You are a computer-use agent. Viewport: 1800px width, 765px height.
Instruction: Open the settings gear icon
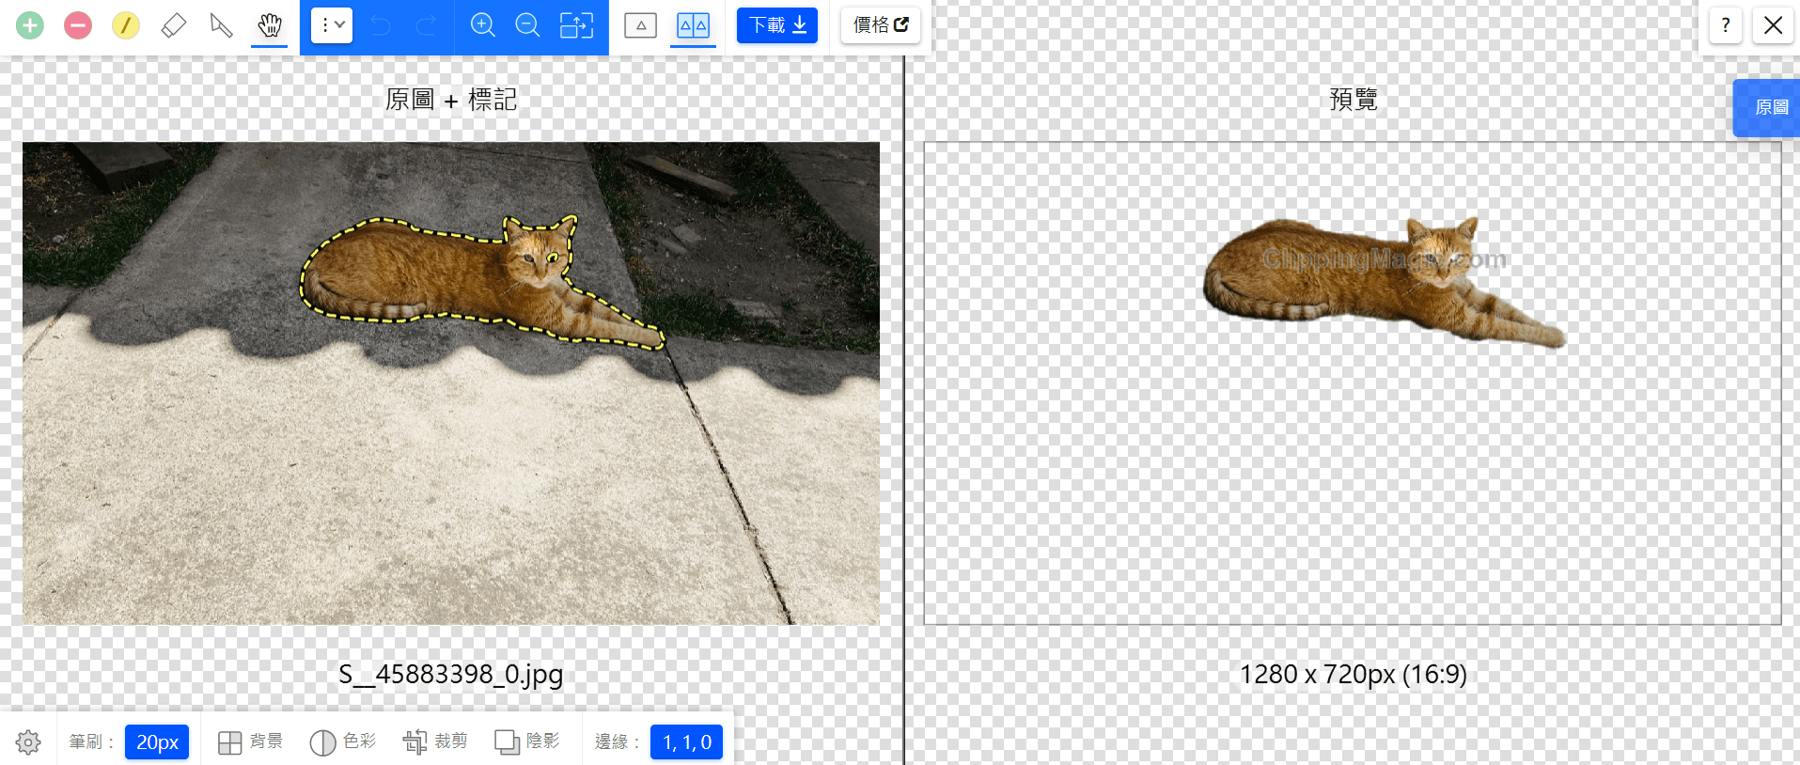pyautogui.click(x=28, y=742)
